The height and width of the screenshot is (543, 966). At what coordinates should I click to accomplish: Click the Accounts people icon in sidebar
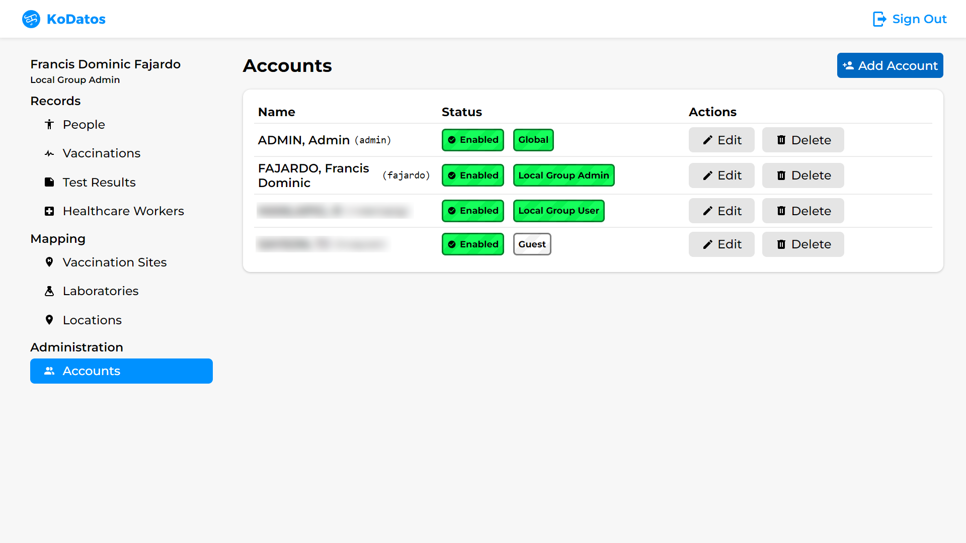point(49,371)
